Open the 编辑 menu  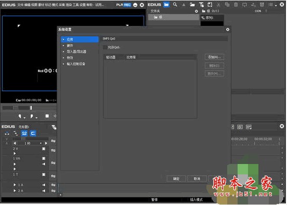(x=27, y=5)
